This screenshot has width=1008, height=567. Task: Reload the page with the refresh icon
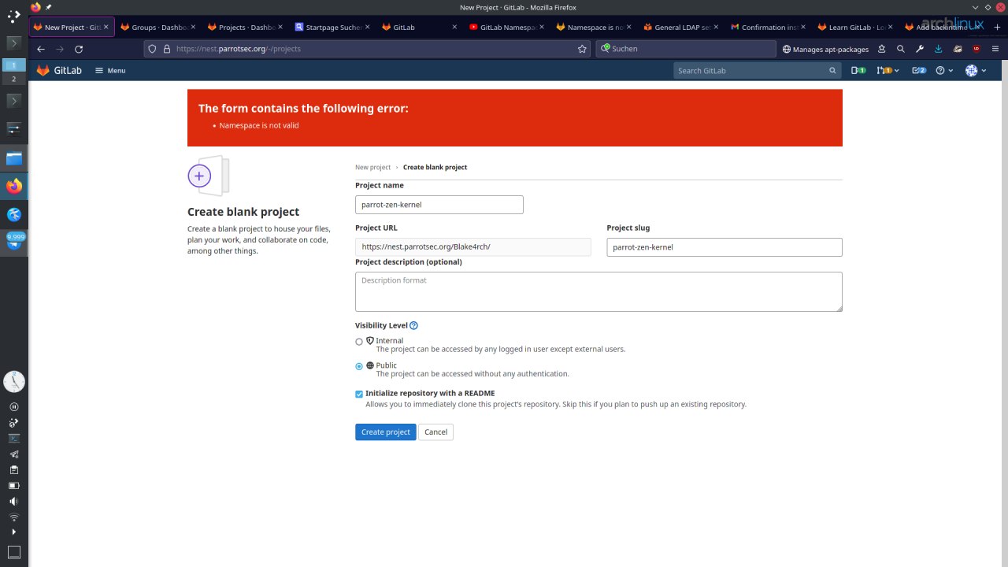(79, 49)
